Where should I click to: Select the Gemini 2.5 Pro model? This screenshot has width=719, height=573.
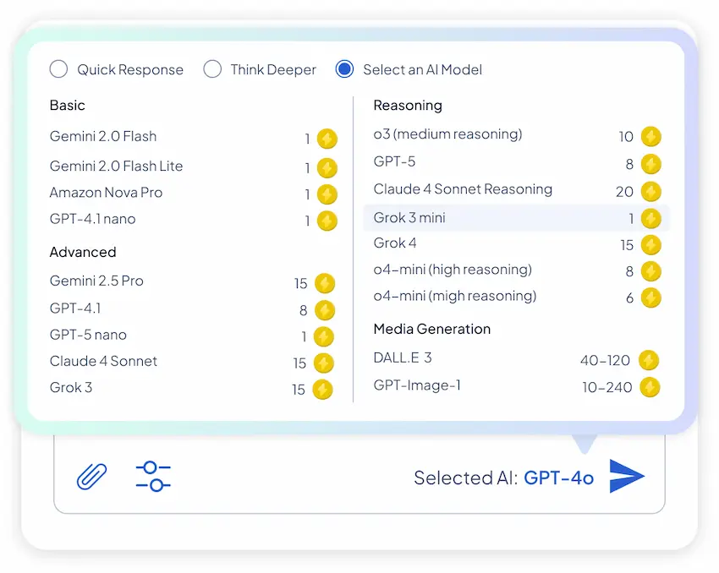coord(96,281)
